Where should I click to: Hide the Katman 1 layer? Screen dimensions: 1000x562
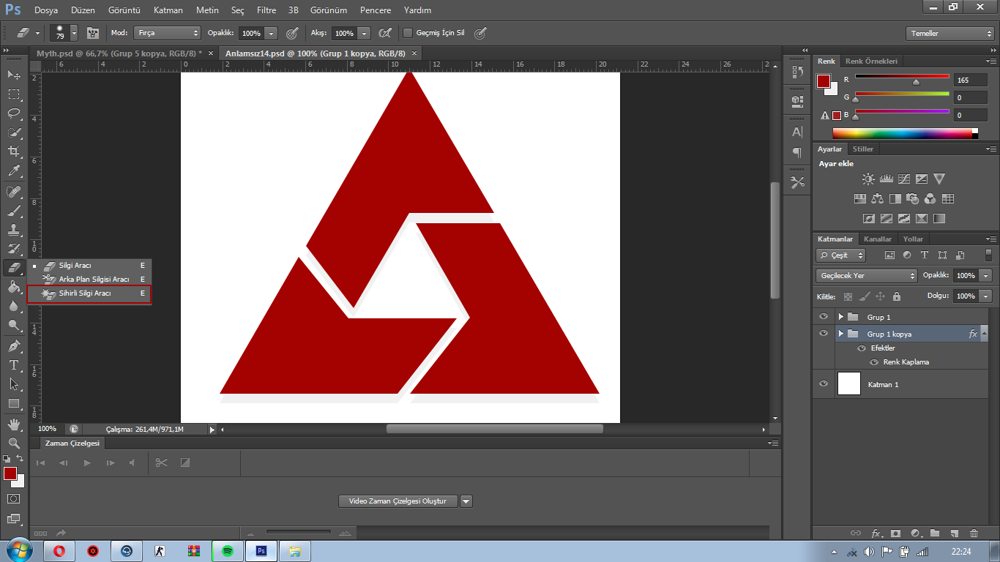click(824, 384)
